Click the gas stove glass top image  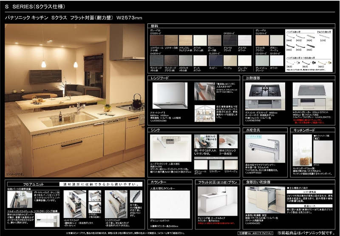(263, 91)
